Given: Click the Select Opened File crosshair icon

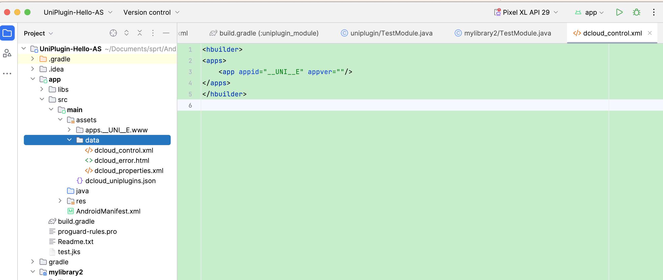Looking at the screenshot, I should [x=113, y=33].
